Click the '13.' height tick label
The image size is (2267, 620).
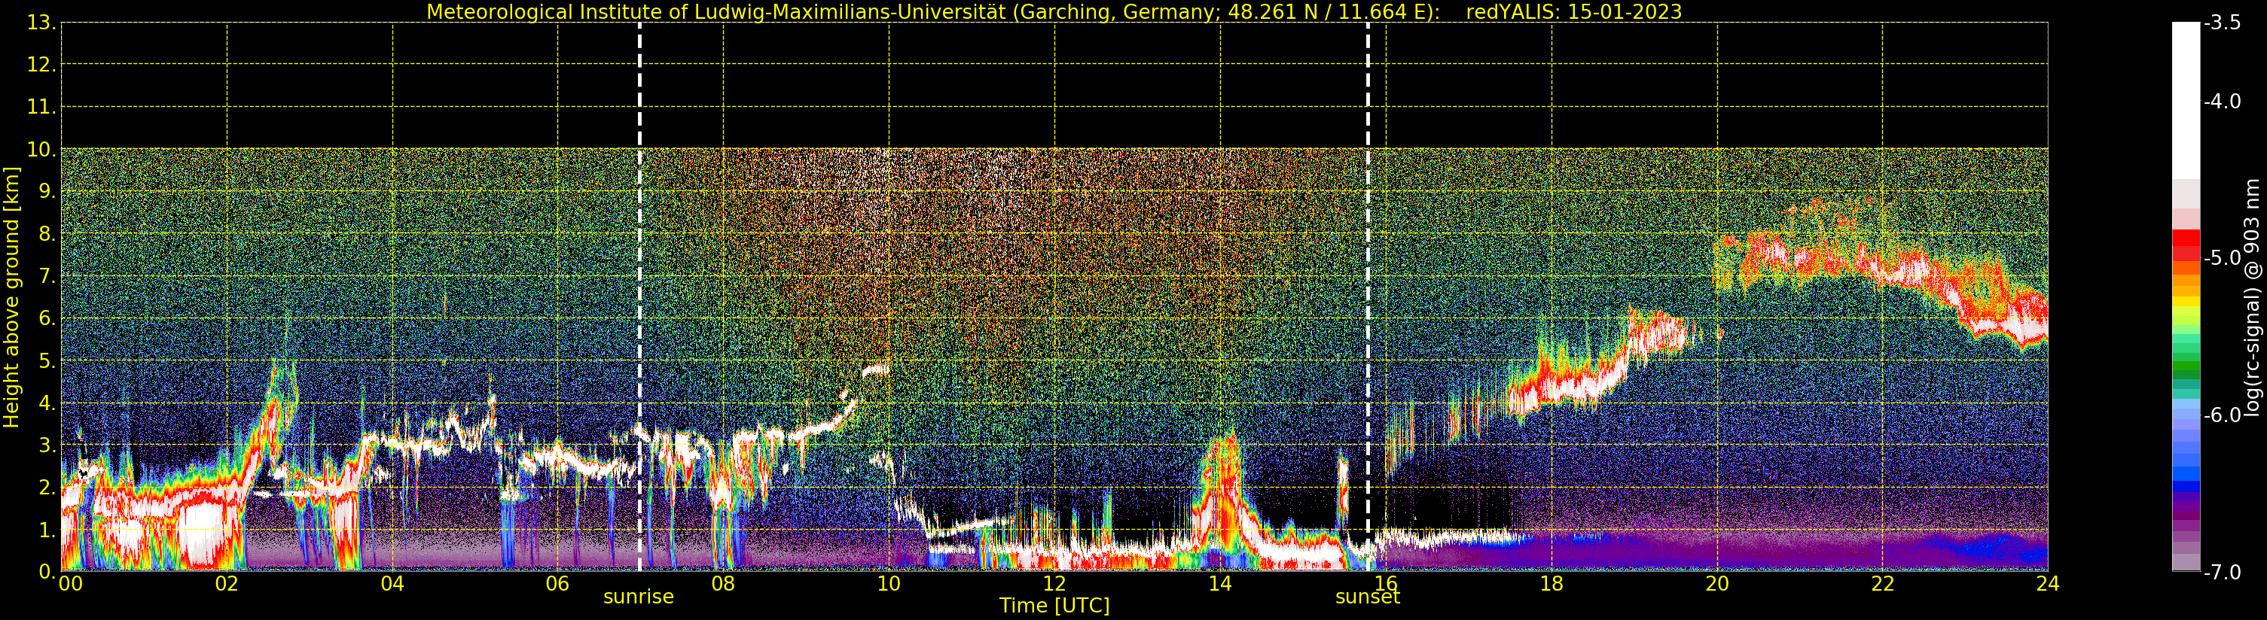coord(41,23)
